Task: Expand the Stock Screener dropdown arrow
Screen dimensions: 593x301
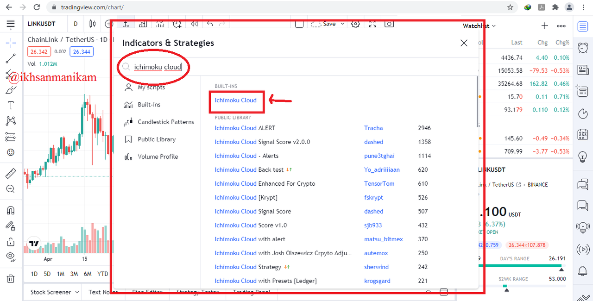Action: [77, 292]
